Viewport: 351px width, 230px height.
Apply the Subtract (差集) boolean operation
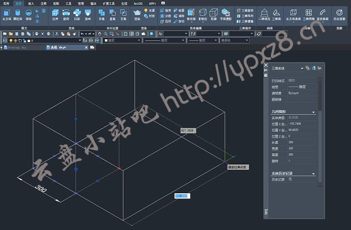pyautogui.click(x=112, y=15)
